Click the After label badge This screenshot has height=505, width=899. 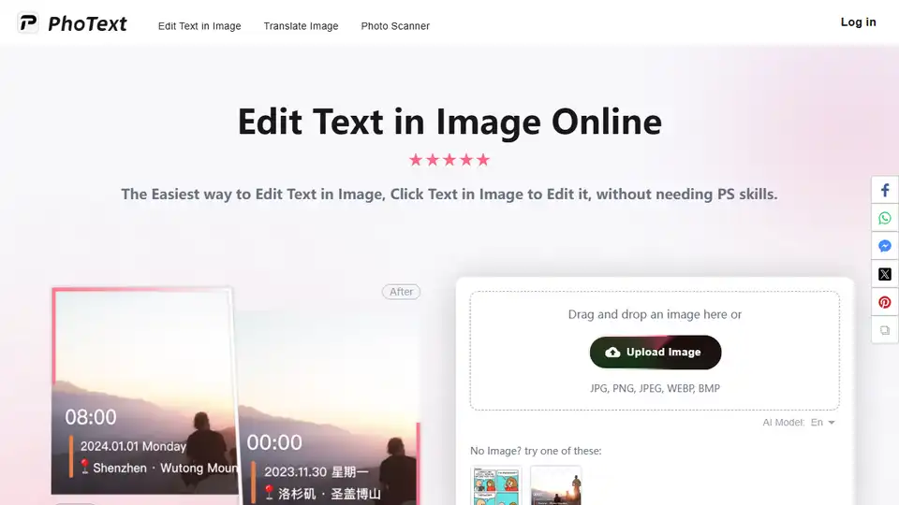coord(402,292)
